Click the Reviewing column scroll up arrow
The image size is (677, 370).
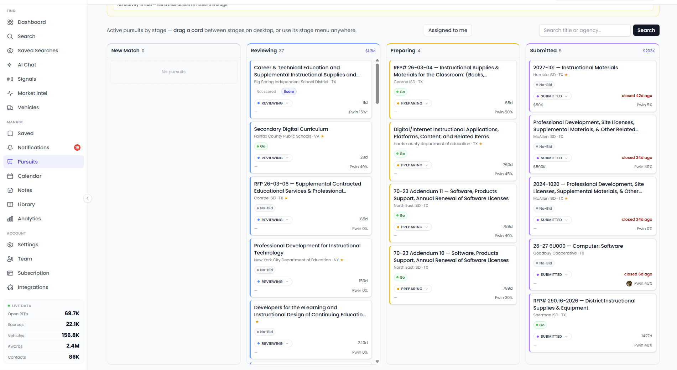point(377,60)
